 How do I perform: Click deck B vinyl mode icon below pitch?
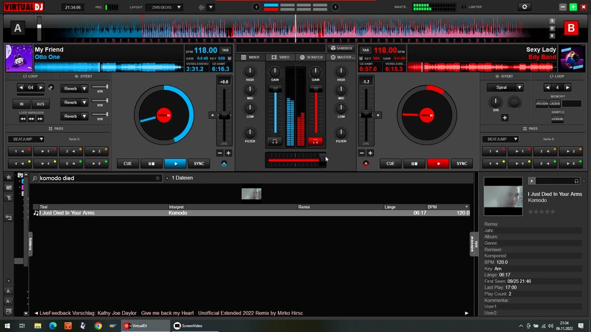[366, 164]
